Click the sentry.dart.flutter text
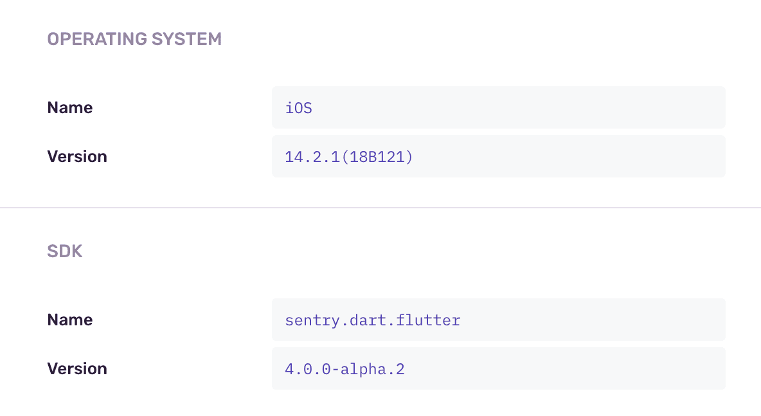Image resolution: width=761 pixels, height=416 pixels. (x=373, y=320)
